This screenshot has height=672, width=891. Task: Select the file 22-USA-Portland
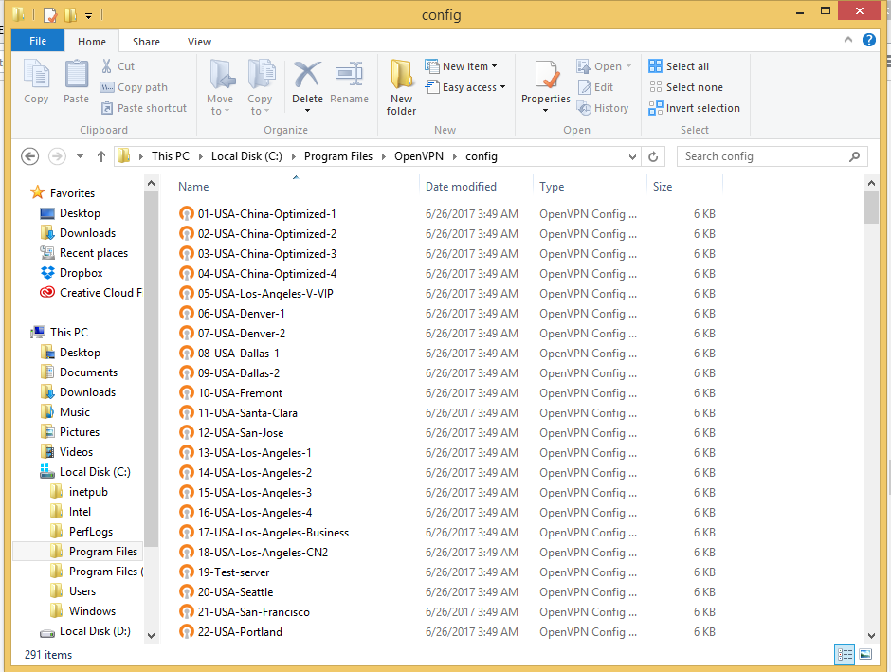pos(240,631)
